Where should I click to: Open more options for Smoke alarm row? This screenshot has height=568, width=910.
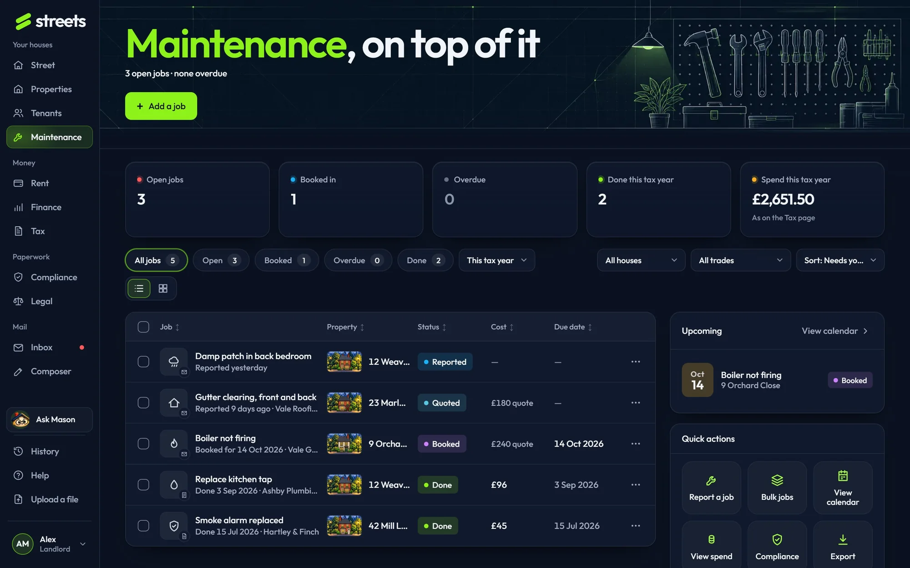(x=636, y=526)
